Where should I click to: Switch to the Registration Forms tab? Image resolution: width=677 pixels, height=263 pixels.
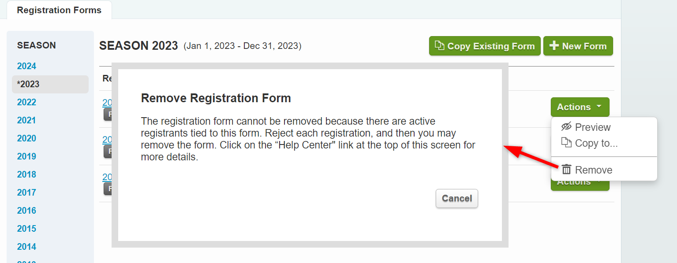[x=59, y=10]
